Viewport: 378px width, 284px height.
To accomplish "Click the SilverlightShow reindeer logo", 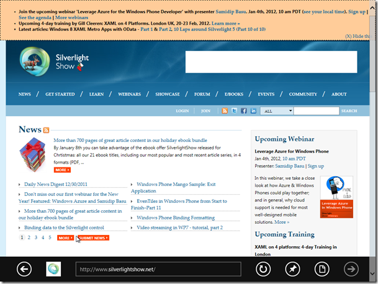I will tap(35, 61).
